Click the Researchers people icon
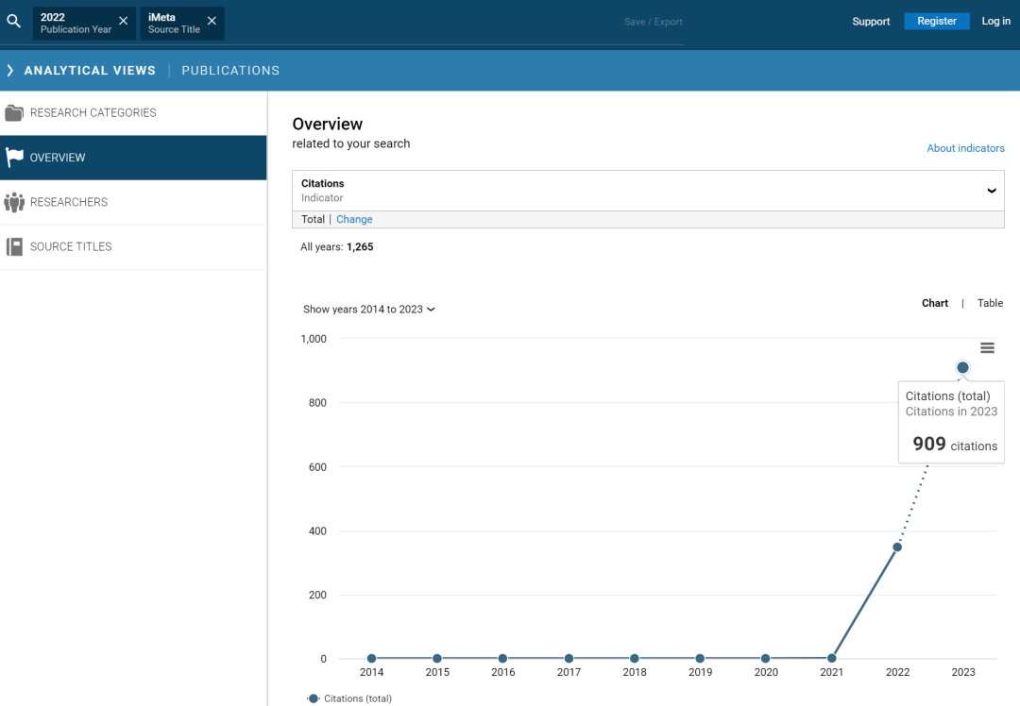 [x=13, y=202]
